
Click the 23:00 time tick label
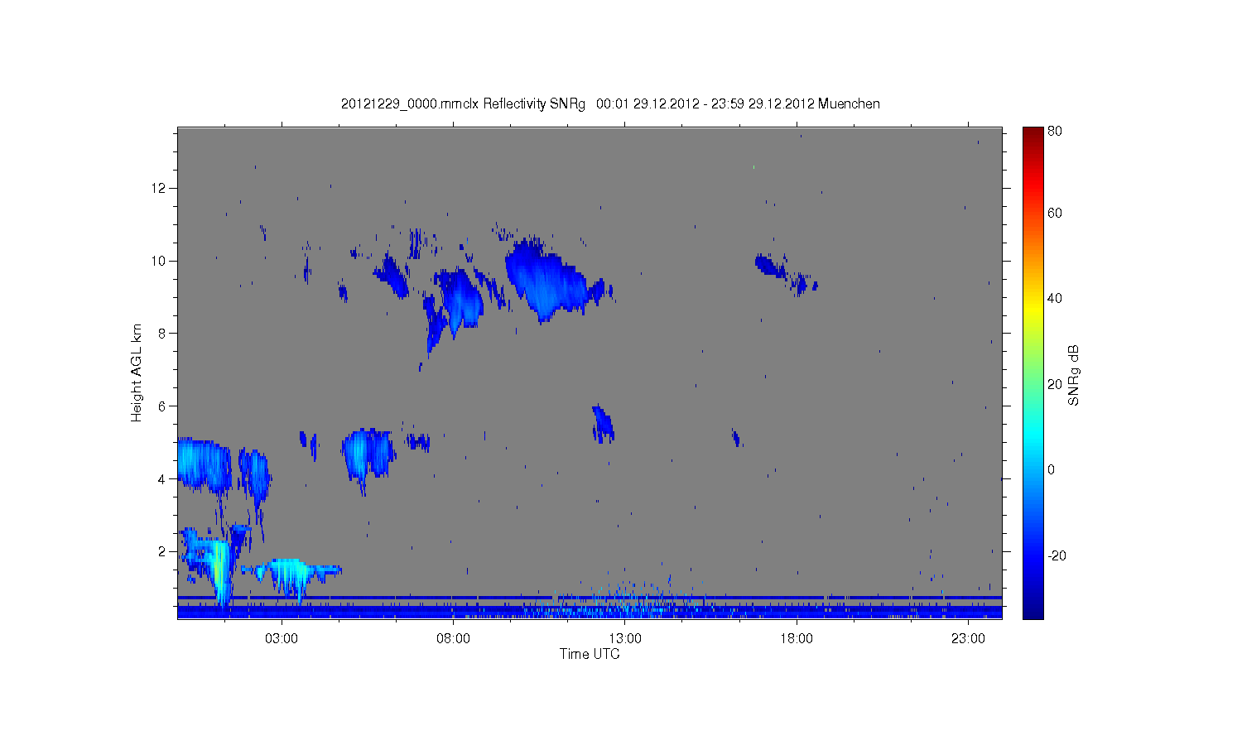[968, 639]
